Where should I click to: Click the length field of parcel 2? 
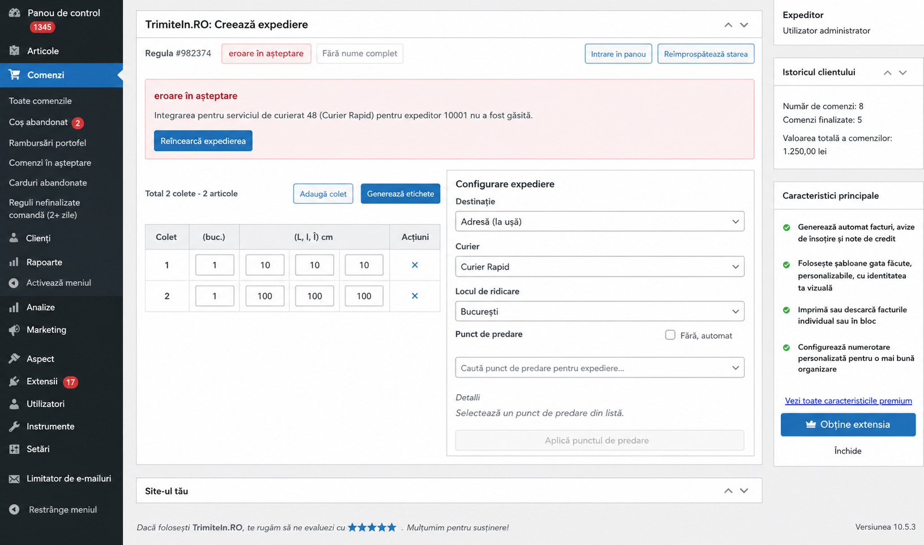point(265,296)
